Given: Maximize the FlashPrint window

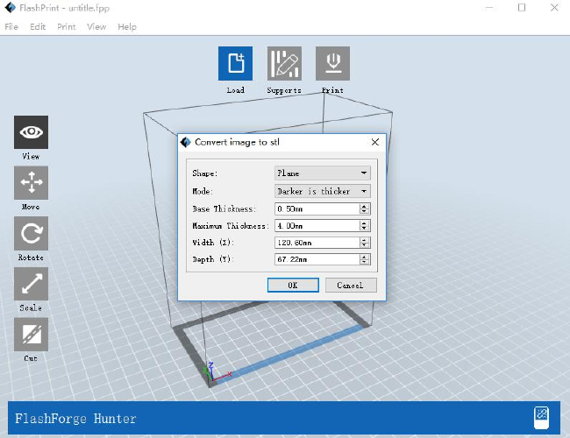Looking at the screenshot, I should pyautogui.click(x=522, y=8).
